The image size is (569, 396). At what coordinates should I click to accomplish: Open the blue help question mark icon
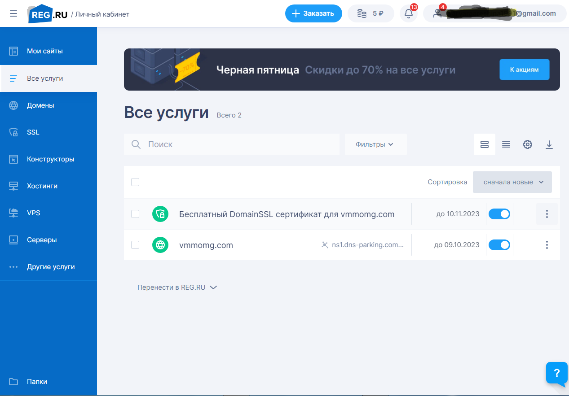coord(556,373)
